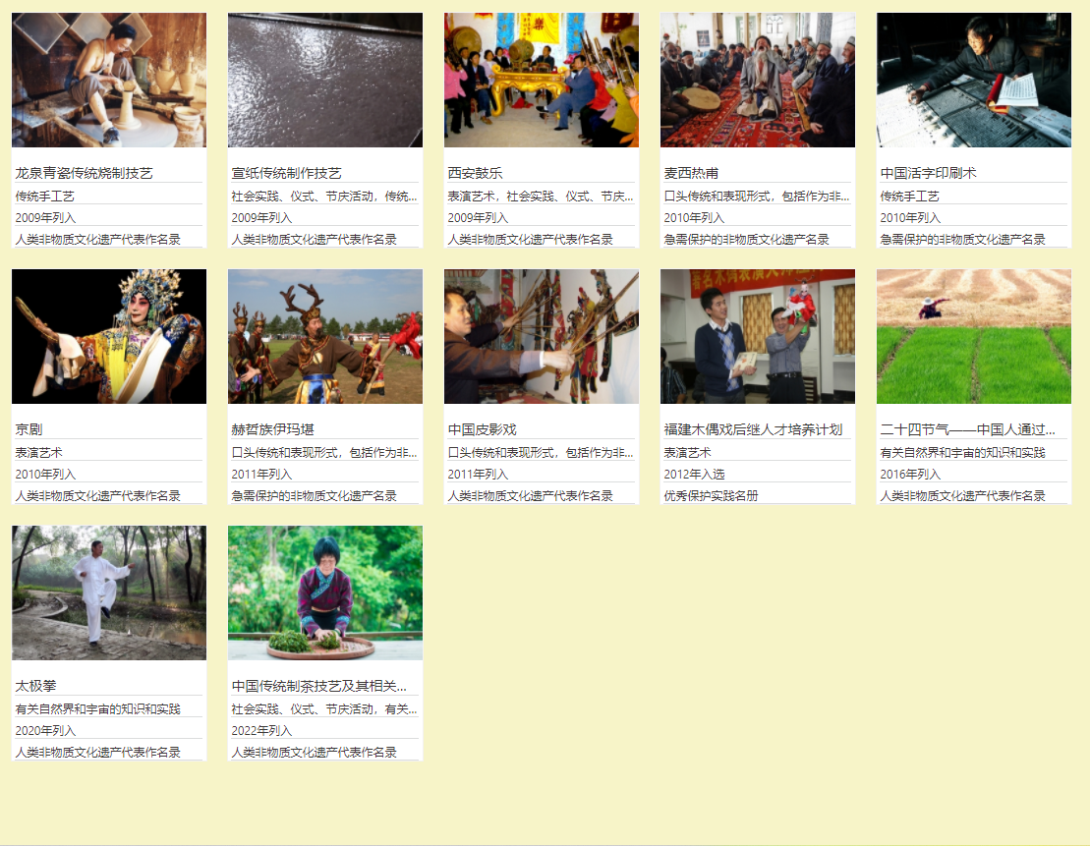1090x846 pixels.
Task: Click 2011年列入 under 赫哲族伊玛堪
Action: (x=262, y=474)
